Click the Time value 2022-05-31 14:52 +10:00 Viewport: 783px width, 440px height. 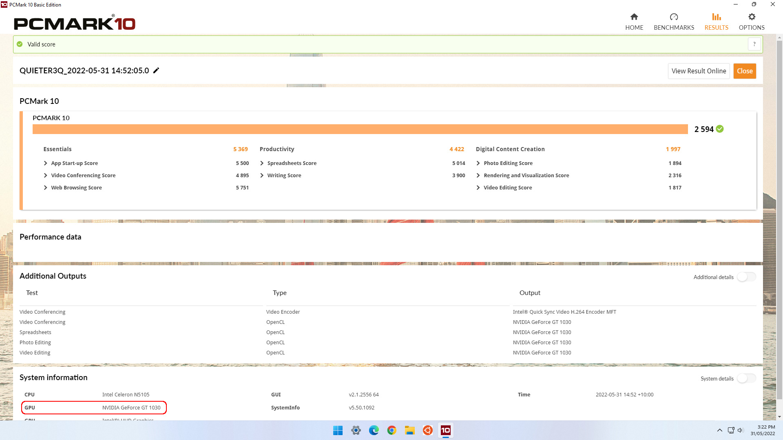pyautogui.click(x=624, y=394)
